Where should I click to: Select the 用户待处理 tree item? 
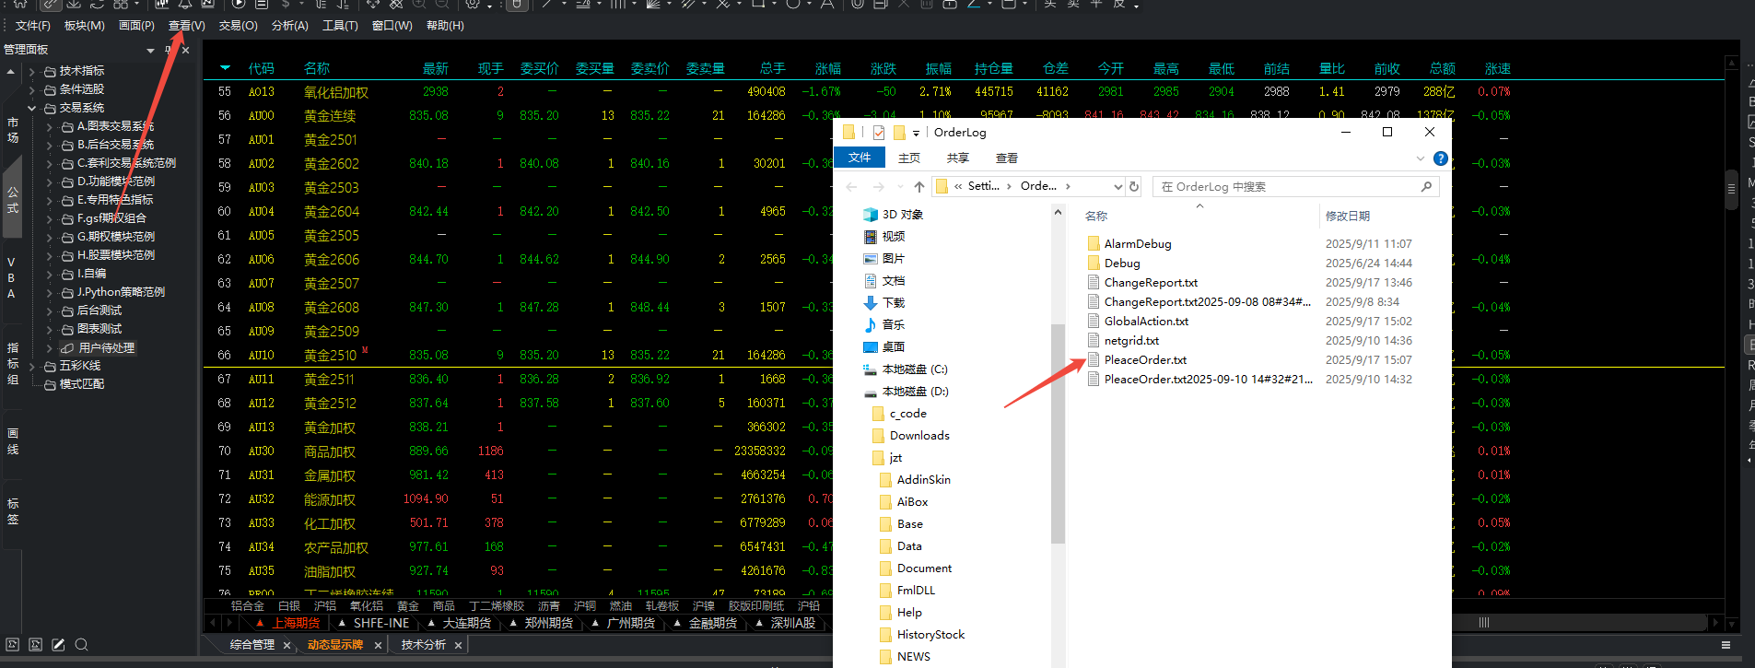(x=106, y=348)
